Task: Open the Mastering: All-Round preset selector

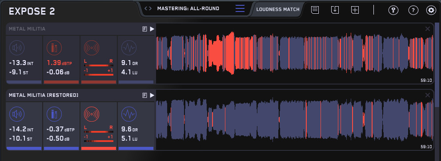Action: tap(188, 8)
